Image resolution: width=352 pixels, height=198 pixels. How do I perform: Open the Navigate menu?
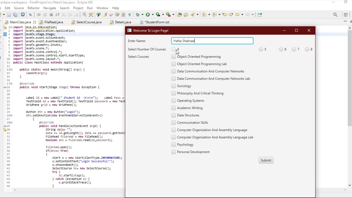[50, 8]
